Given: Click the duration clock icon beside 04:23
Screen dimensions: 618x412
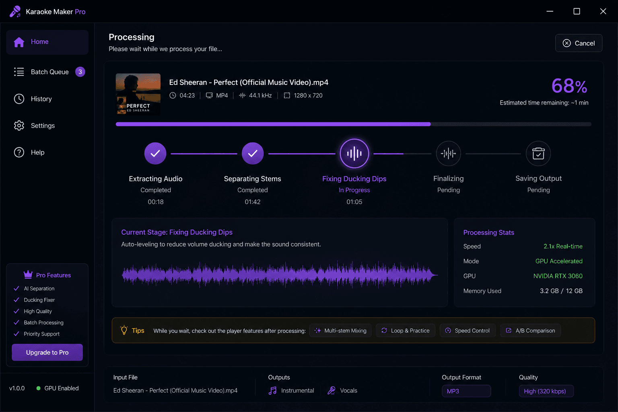Looking at the screenshot, I should (x=173, y=95).
